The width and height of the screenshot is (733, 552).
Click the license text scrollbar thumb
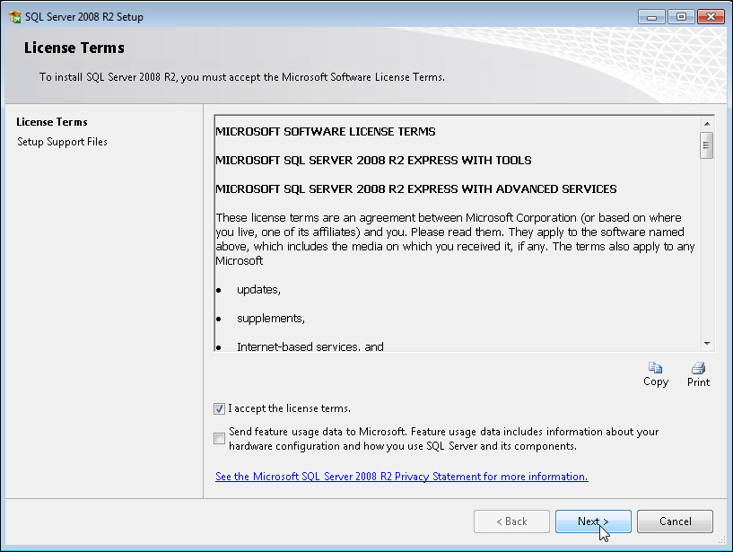coord(707,145)
